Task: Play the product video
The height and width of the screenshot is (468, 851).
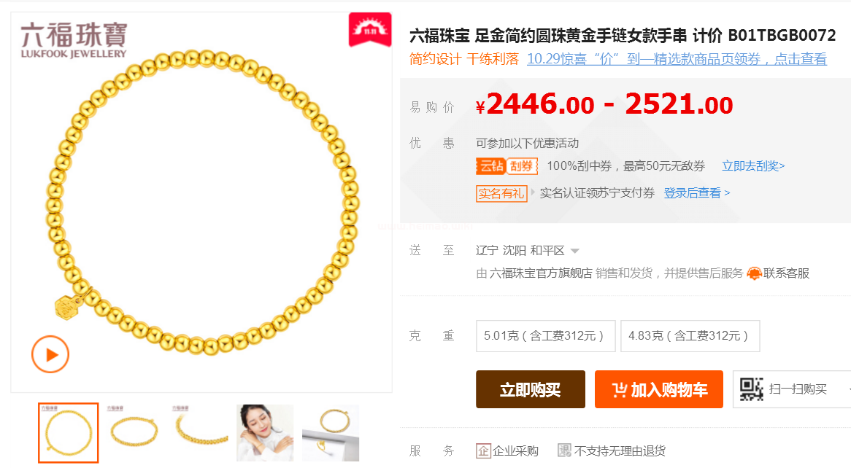Action: coord(50,354)
